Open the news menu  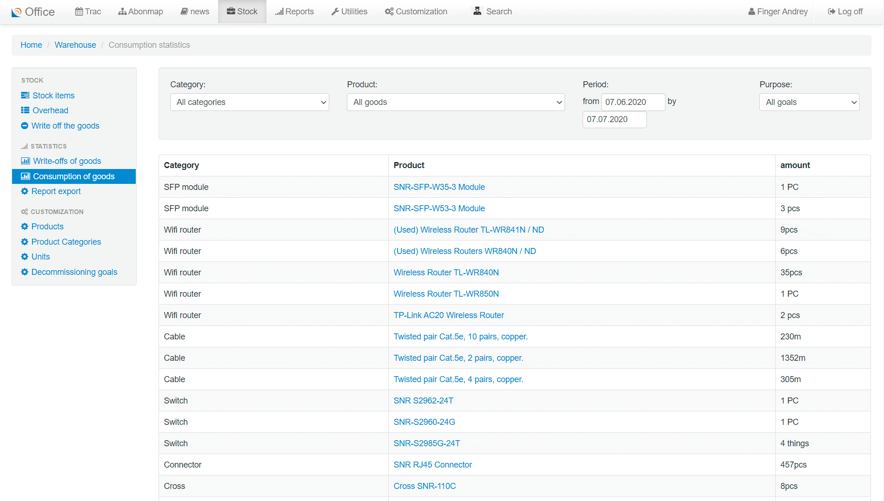tap(195, 12)
